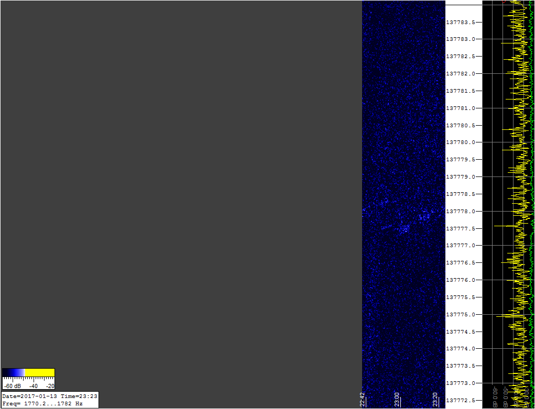Click the blue gradient of the color scale
535x409 pixels.
[14, 372]
